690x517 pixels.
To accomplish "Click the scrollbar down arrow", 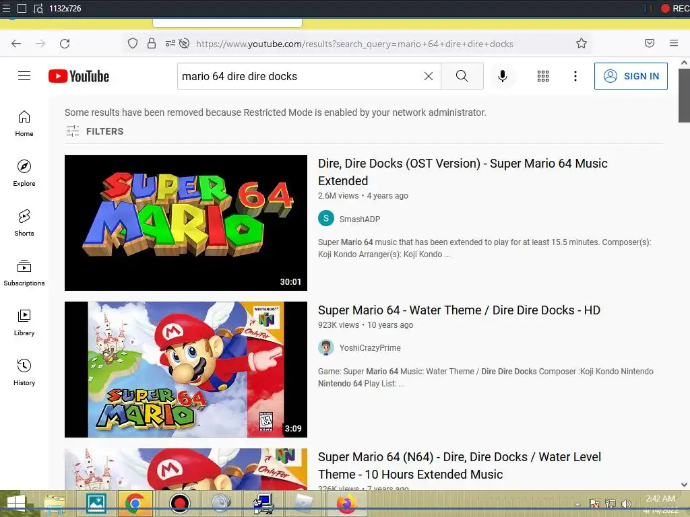I will 684,485.
